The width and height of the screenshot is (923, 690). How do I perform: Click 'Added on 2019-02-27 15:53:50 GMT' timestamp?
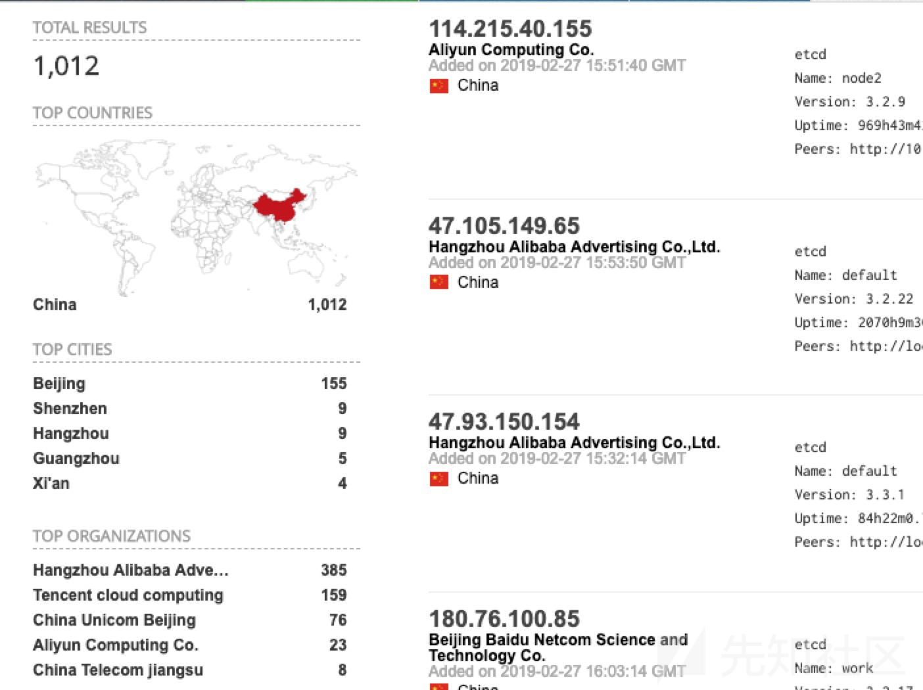557,262
